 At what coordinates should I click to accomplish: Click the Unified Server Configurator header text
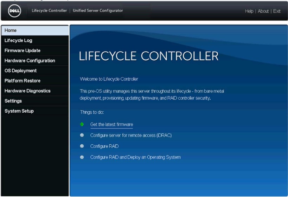tap(98, 11)
